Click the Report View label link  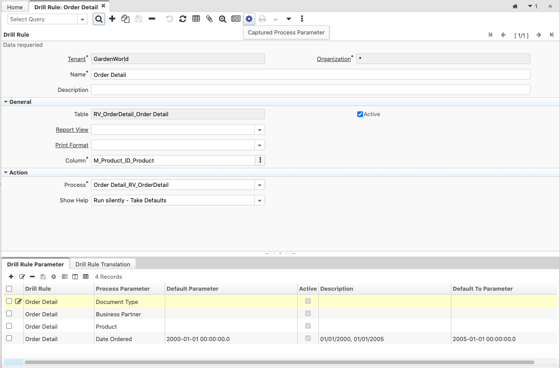coord(72,129)
